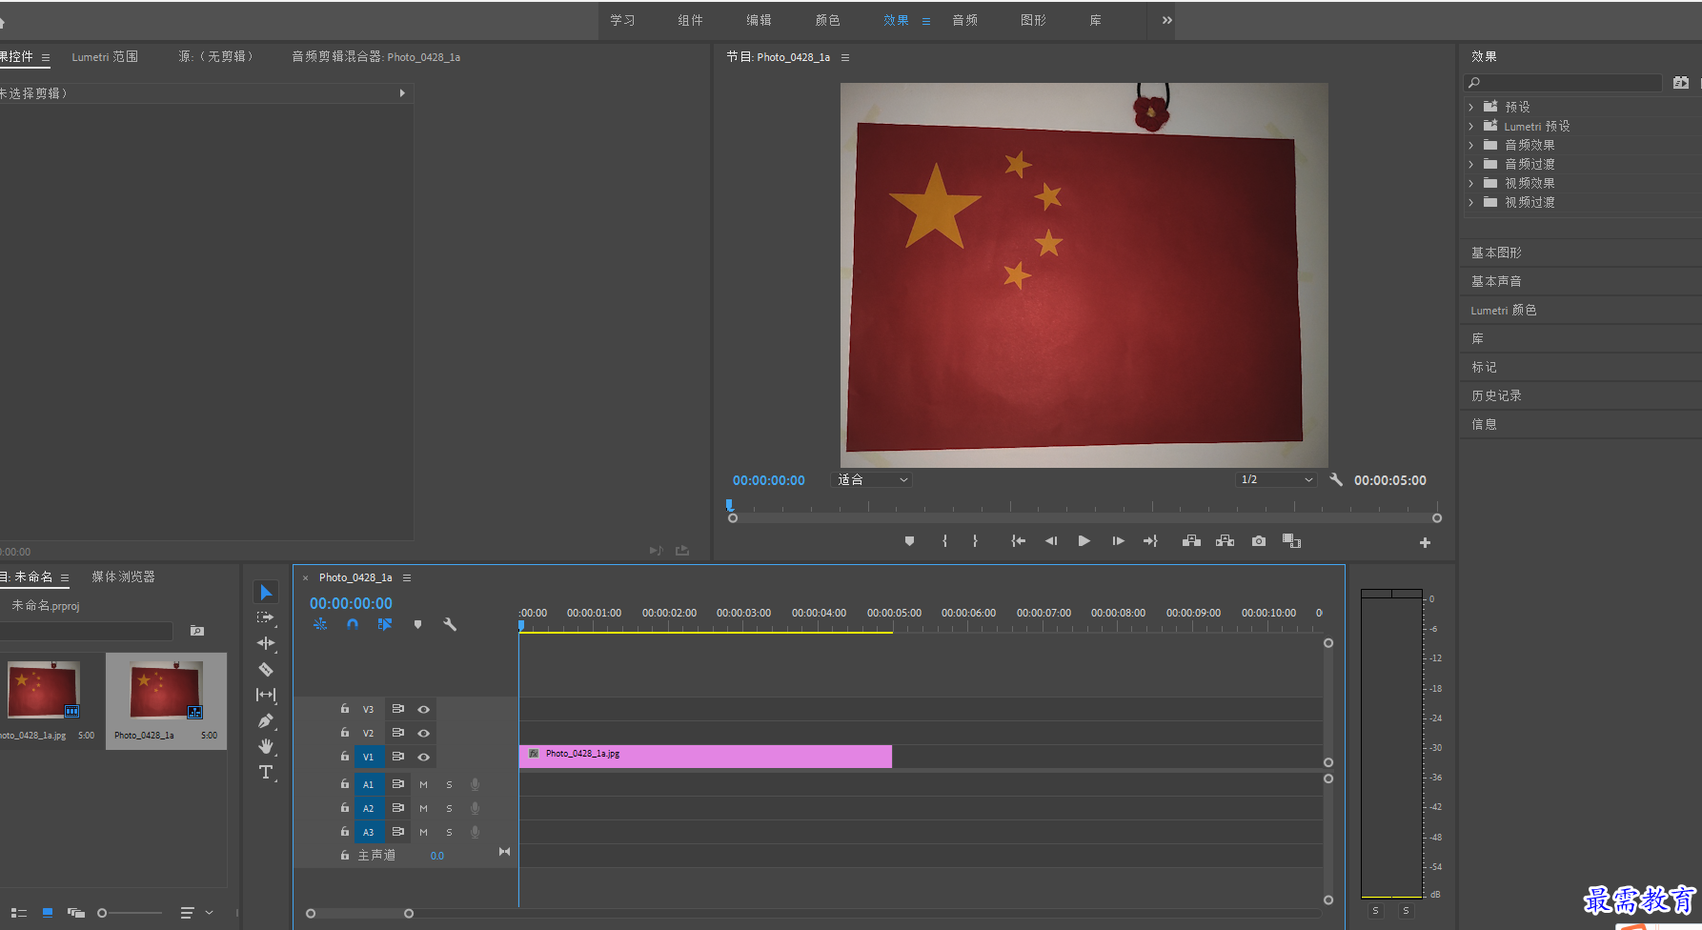The height and width of the screenshot is (930, 1702).
Task: Click the timeline horizontal zoom scrollbar
Action: [x=359, y=914]
